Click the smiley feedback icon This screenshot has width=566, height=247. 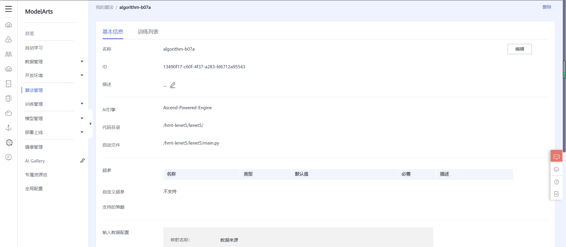557,169
